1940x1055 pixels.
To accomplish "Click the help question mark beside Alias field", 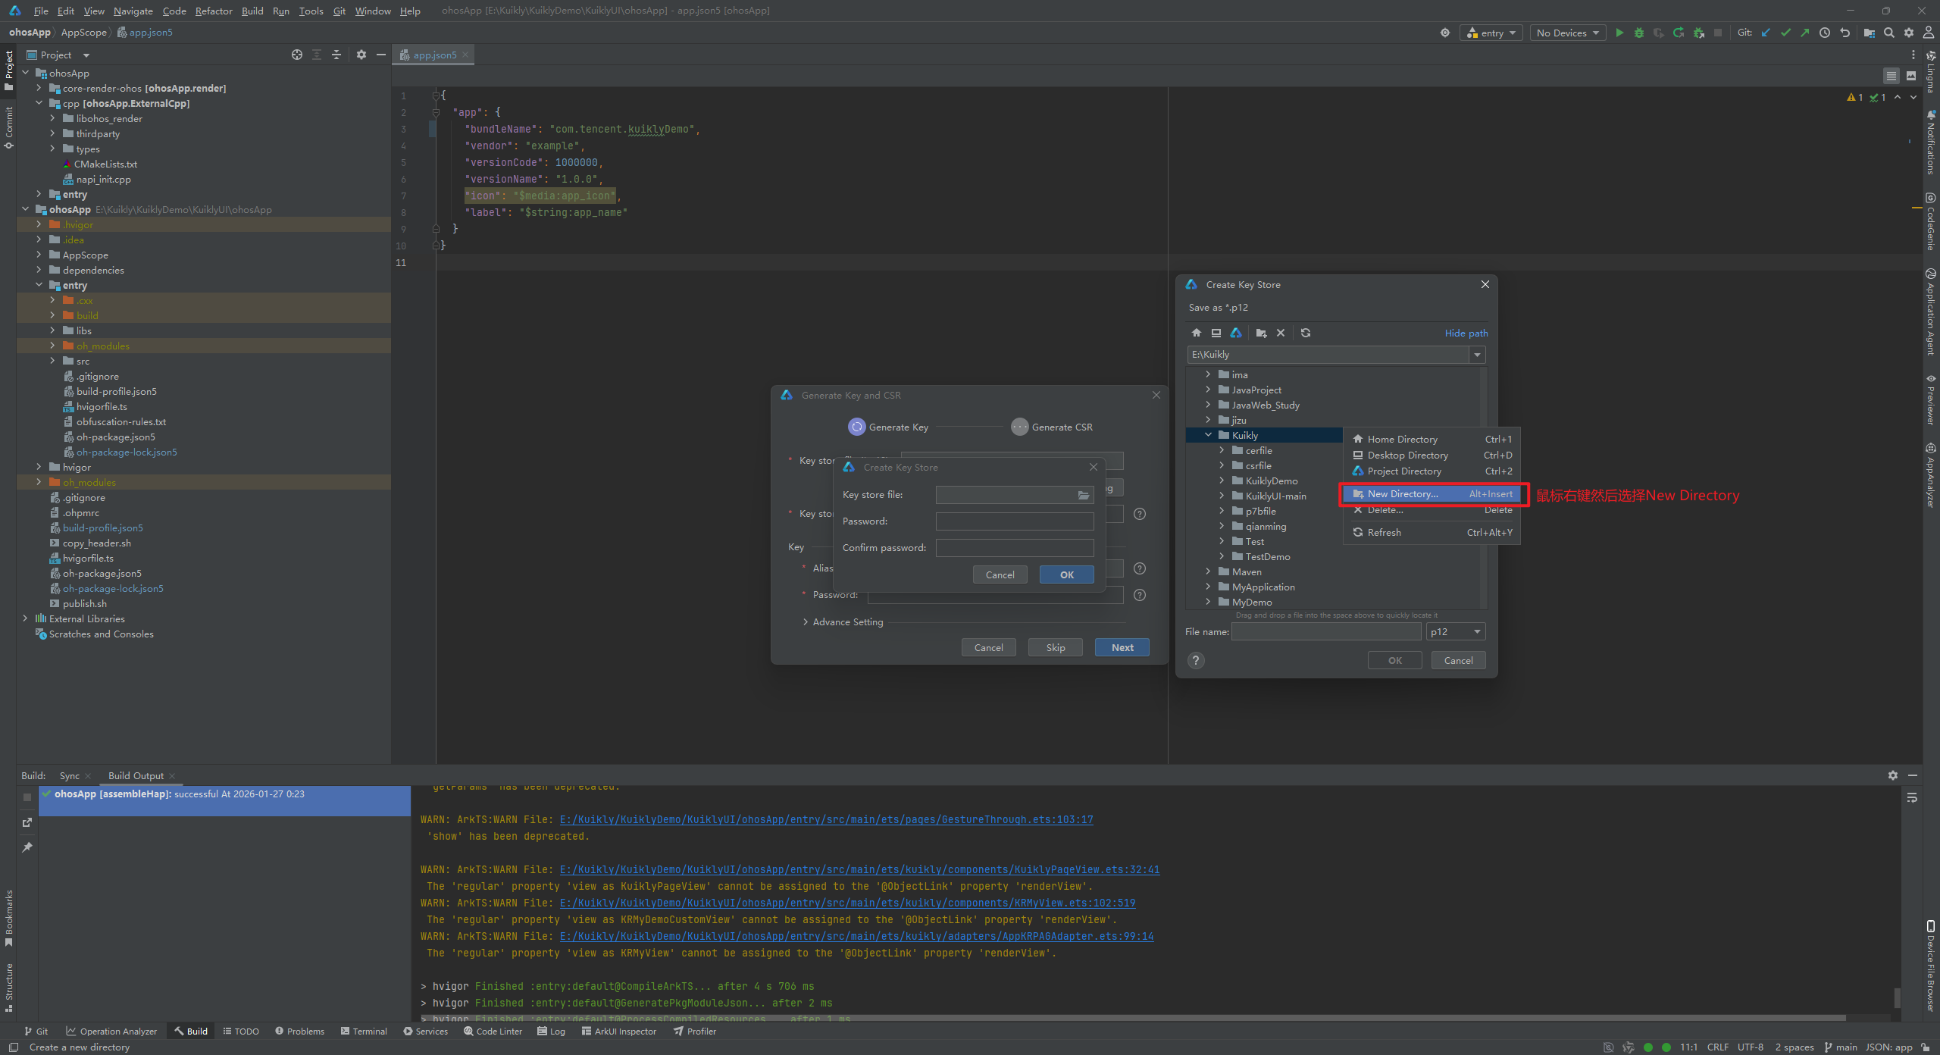I will pos(1139,568).
